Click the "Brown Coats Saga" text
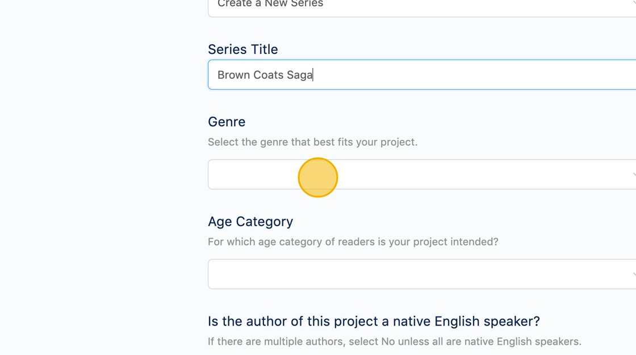 click(x=265, y=75)
